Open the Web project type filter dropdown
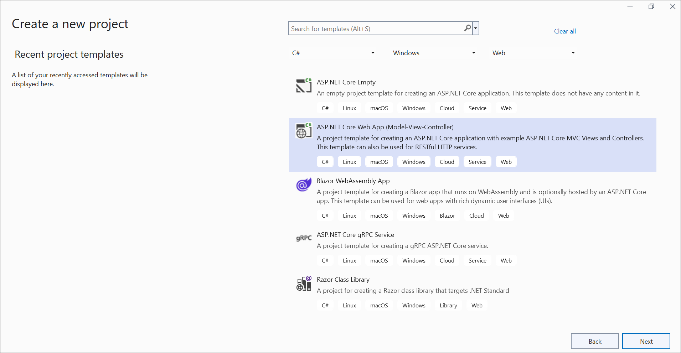The width and height of the screenshot is (681, 353). (533, 53)
